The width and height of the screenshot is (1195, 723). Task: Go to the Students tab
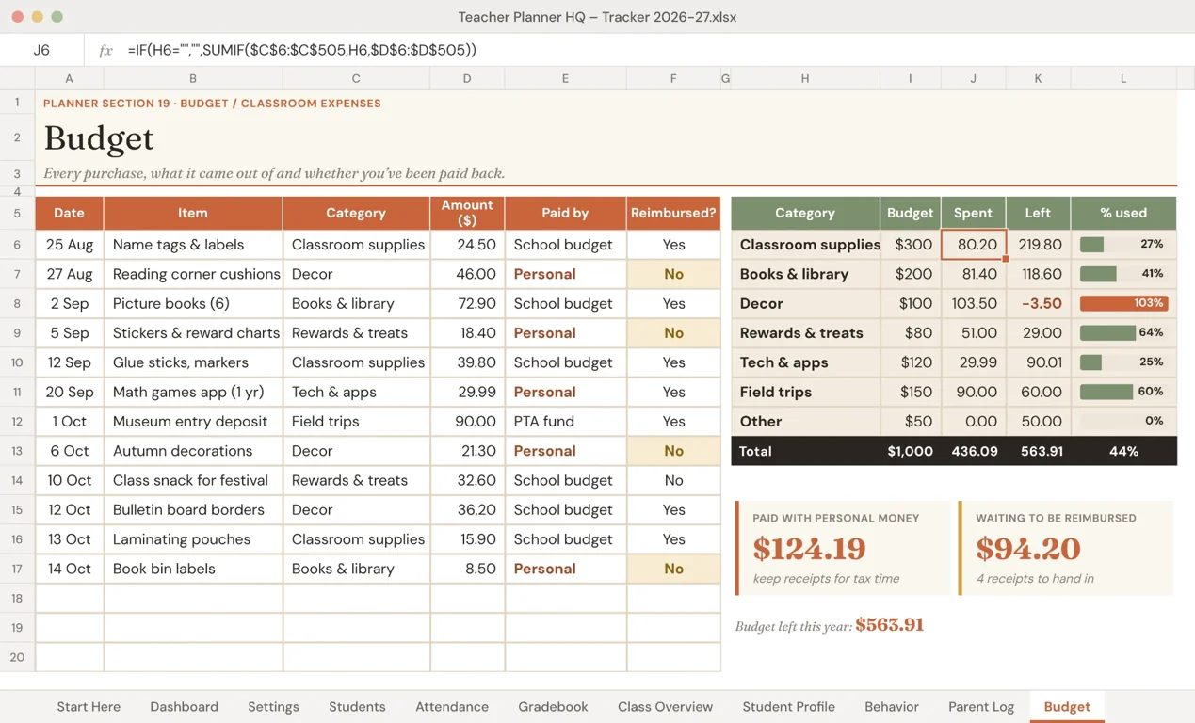coord(357,707)
